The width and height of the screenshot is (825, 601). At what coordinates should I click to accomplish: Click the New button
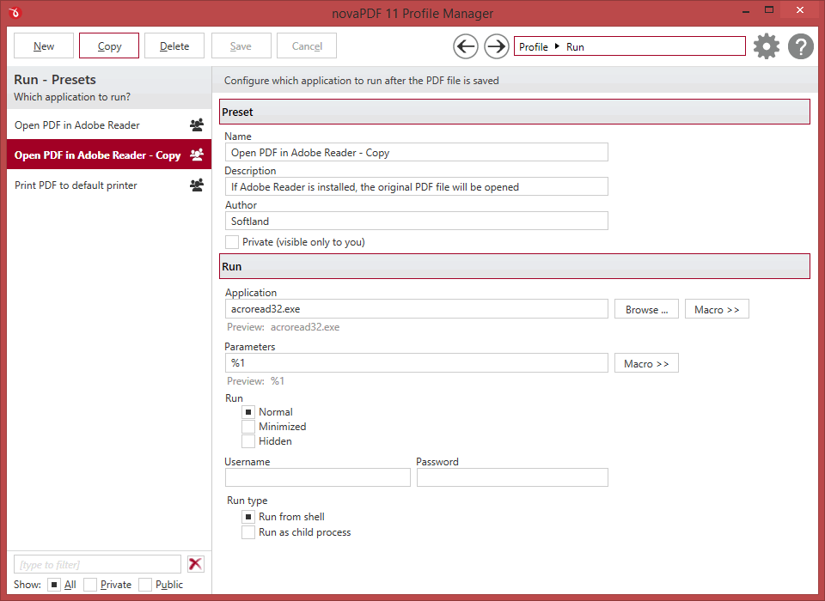44,46
